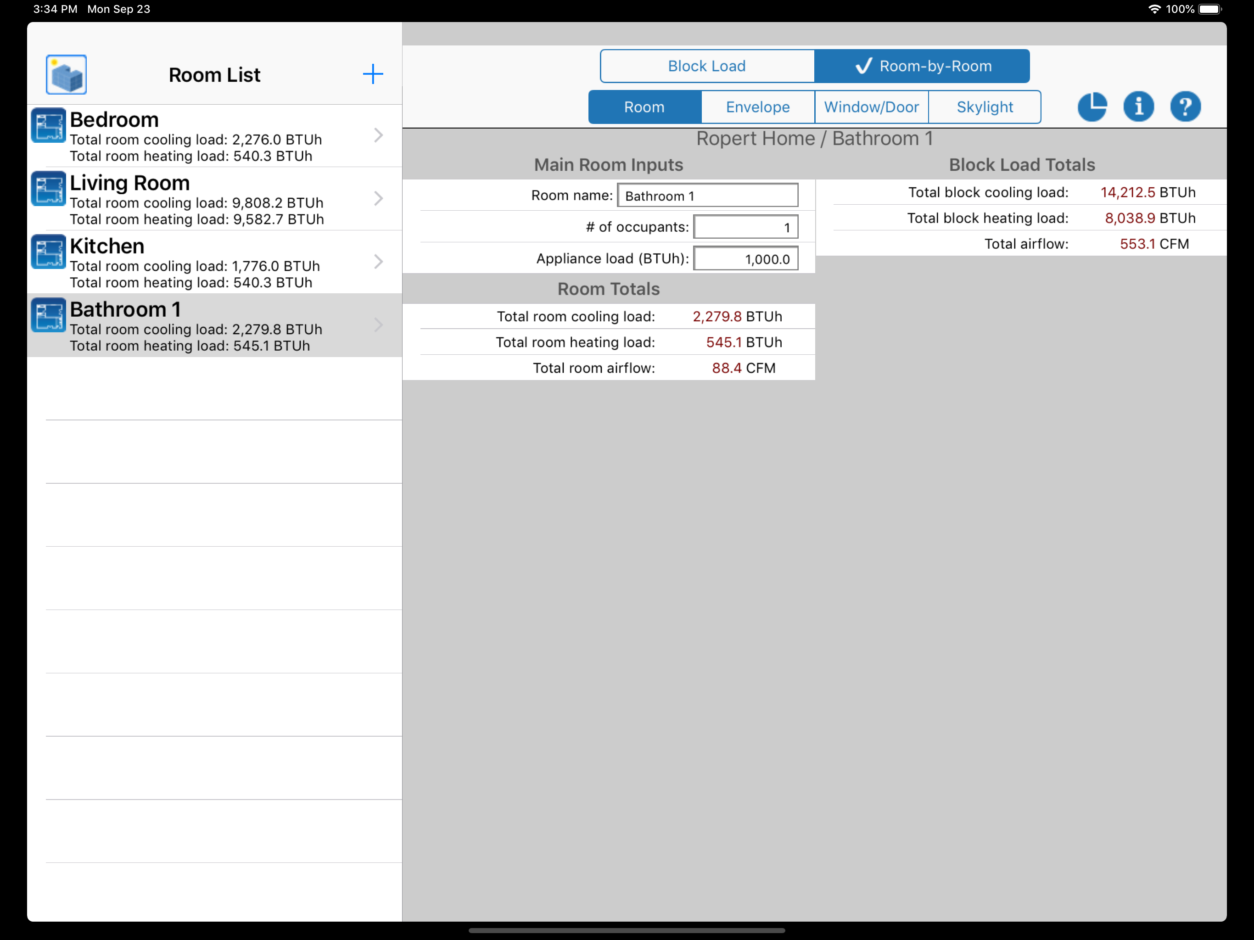Select the Room segment

tap(644, 107)
